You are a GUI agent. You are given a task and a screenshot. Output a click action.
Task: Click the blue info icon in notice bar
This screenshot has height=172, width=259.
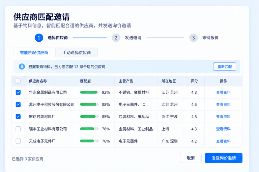pos(22,67)
